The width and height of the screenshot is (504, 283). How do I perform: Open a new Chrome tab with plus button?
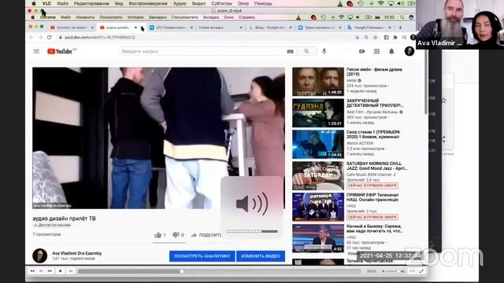[x=400, y=28]
